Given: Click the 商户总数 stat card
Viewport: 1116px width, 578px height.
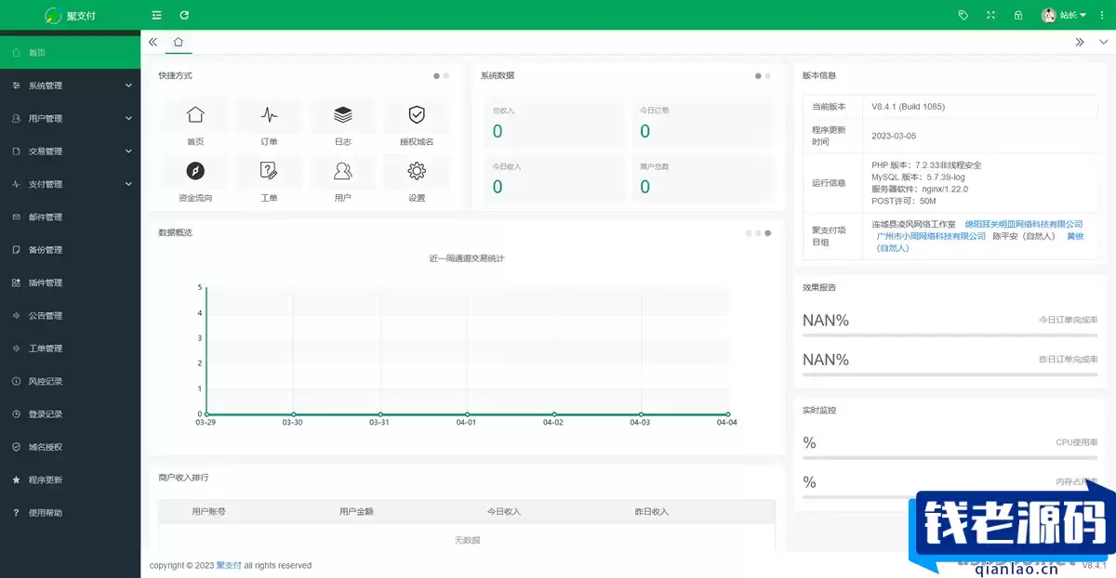Looking at the screenshot, I should (702, 178).
